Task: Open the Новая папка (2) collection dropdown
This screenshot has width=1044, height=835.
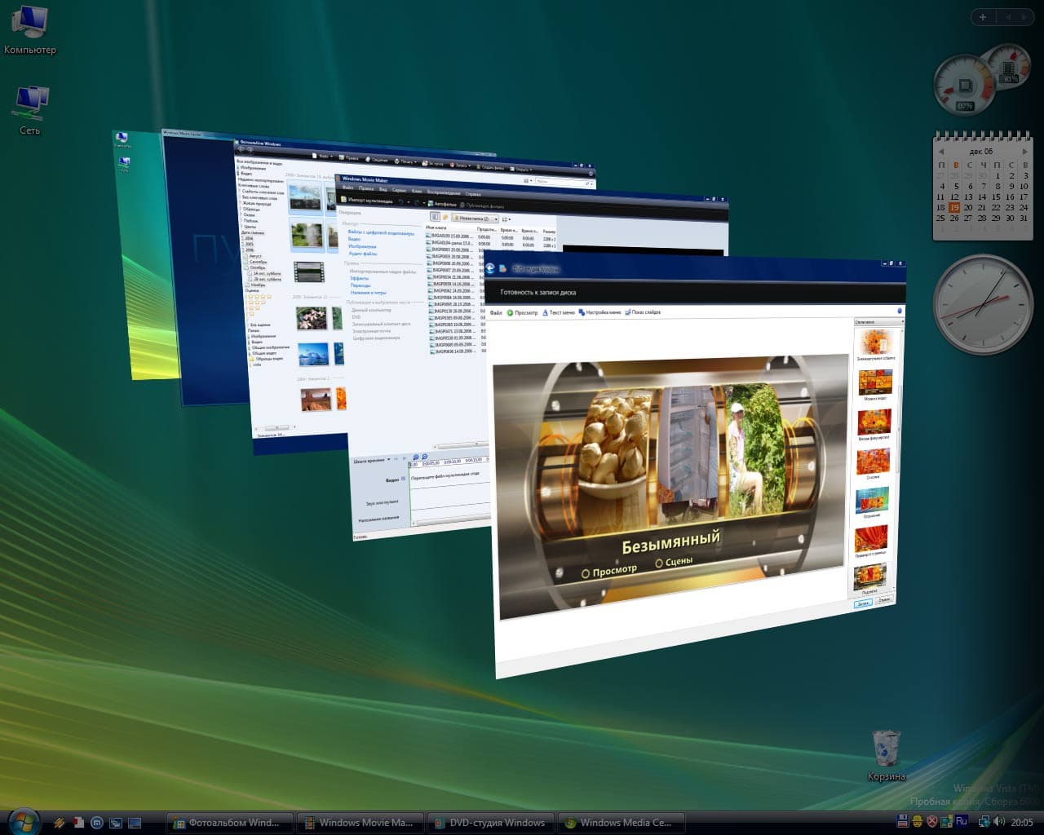Action: pyautogui.click(x=475, y=219)
